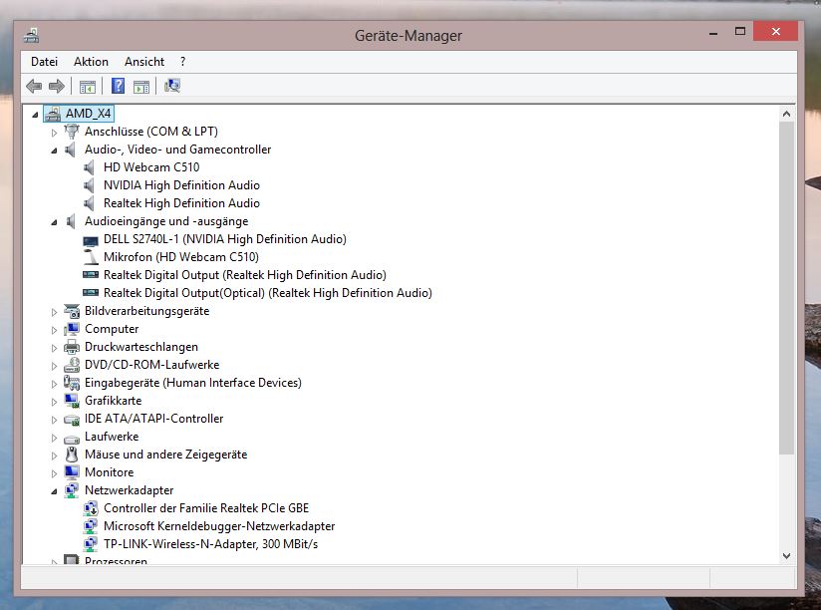Select Realtek High Definition Audio device
The image size is (821, 610).
point(181,203)
